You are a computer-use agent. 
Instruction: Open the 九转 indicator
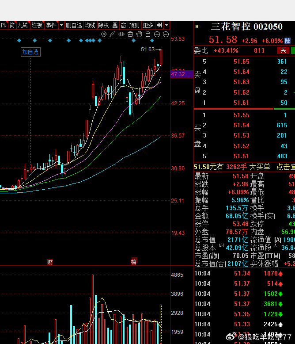coord(23,25)
